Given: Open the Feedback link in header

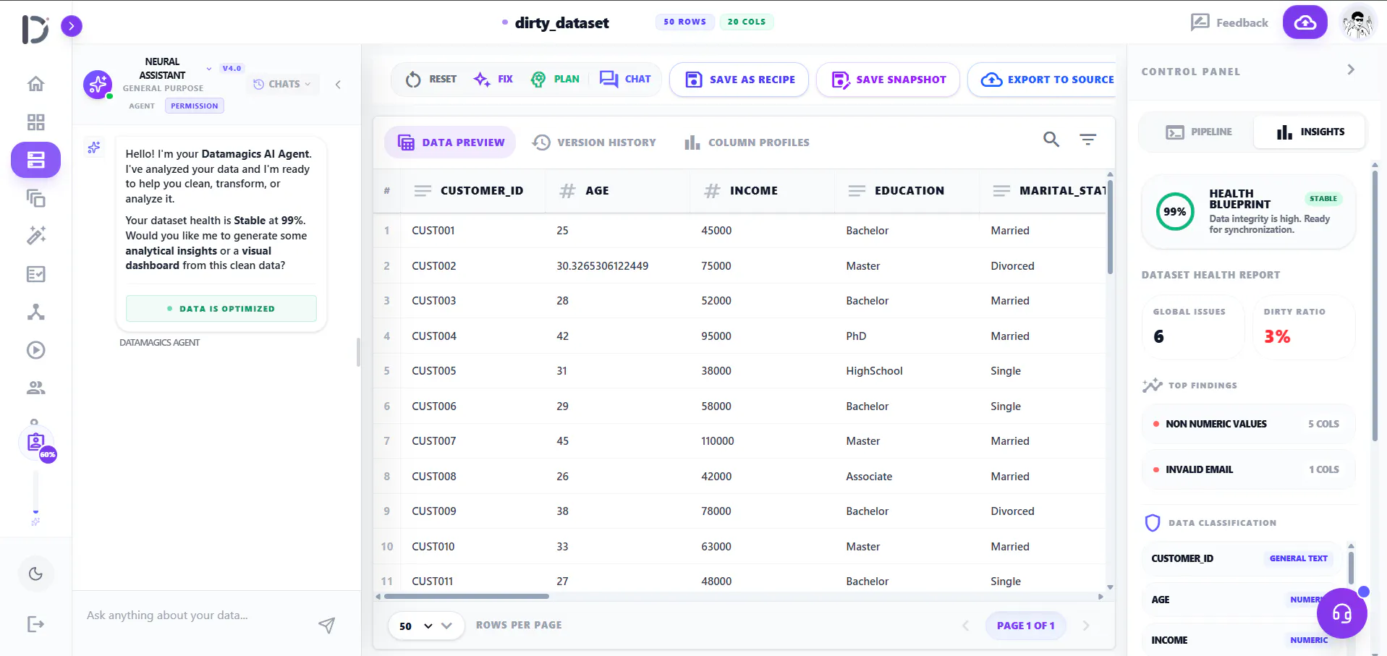Looking at the screenshot, I should 1229,22.
